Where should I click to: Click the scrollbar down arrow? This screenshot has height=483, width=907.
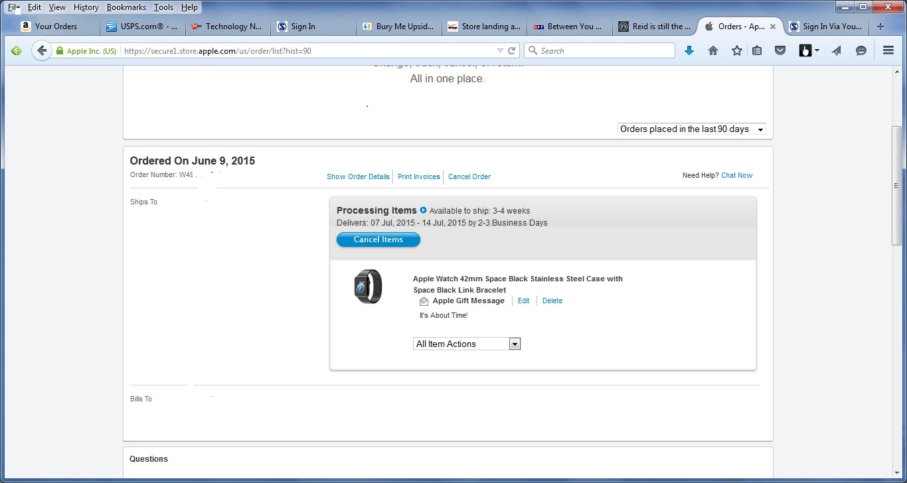click(896, 472)
